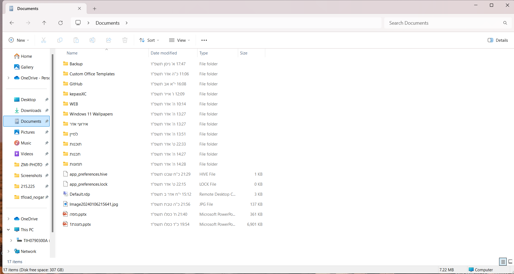
Task: Click the Delete trash can icon
Action: pyautogui.click(x=125, y=40)
